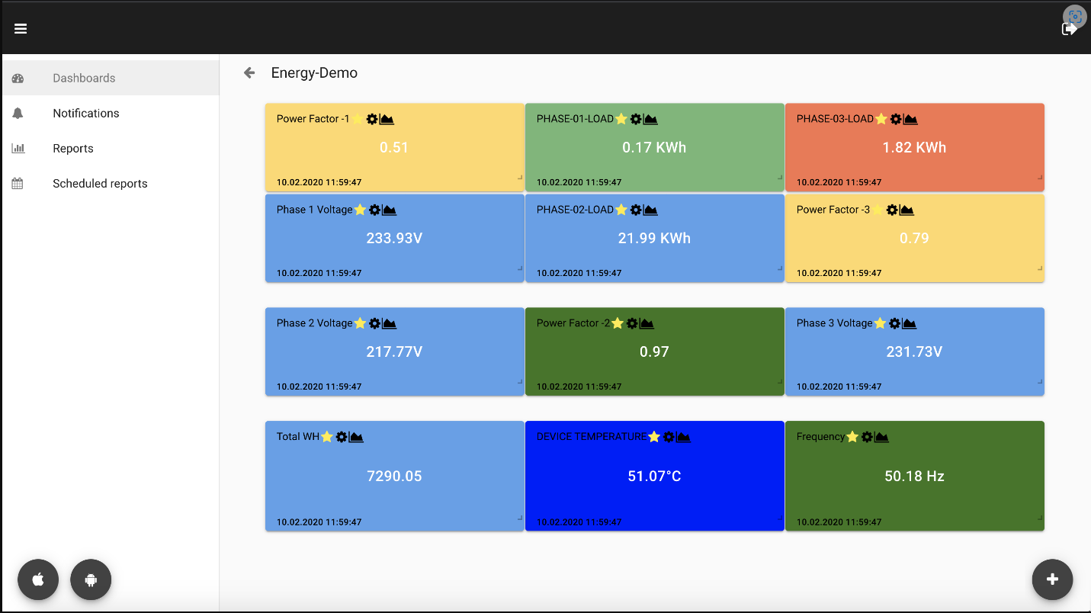Add a new widget with plus button
Image resolution: width=1091 pixels, height=613 pixels.
(x=1052, y=579)
